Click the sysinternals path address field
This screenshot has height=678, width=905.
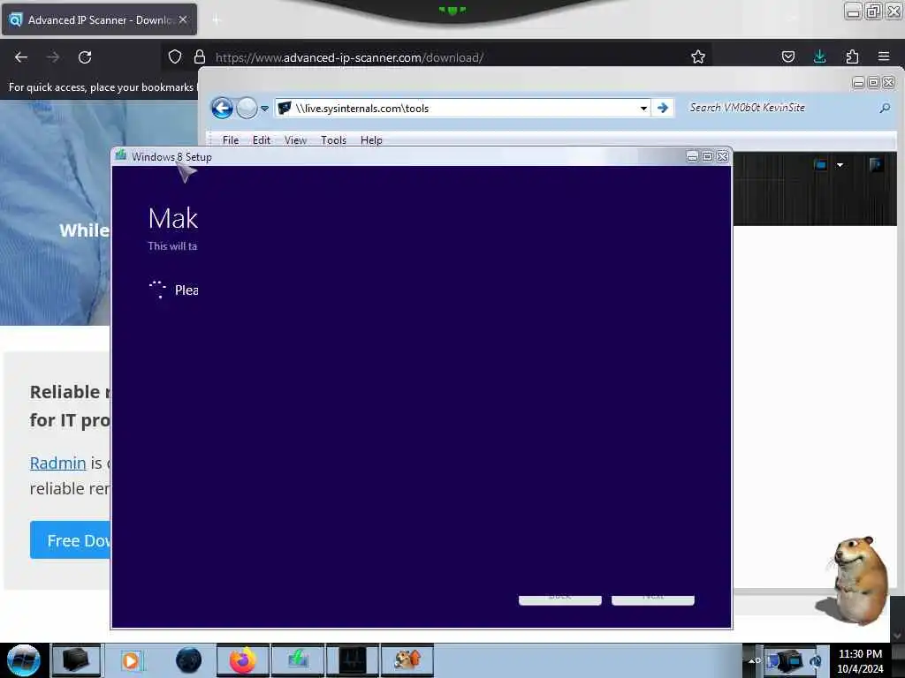pyautogui.click(x=461, y=108)
